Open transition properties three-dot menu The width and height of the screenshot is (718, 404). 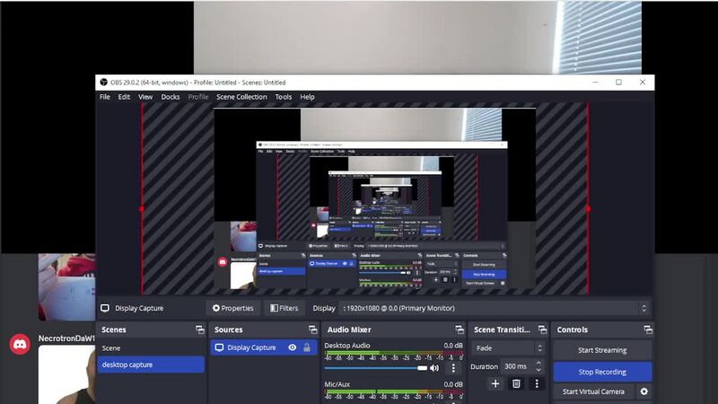(x=537, y=383)
